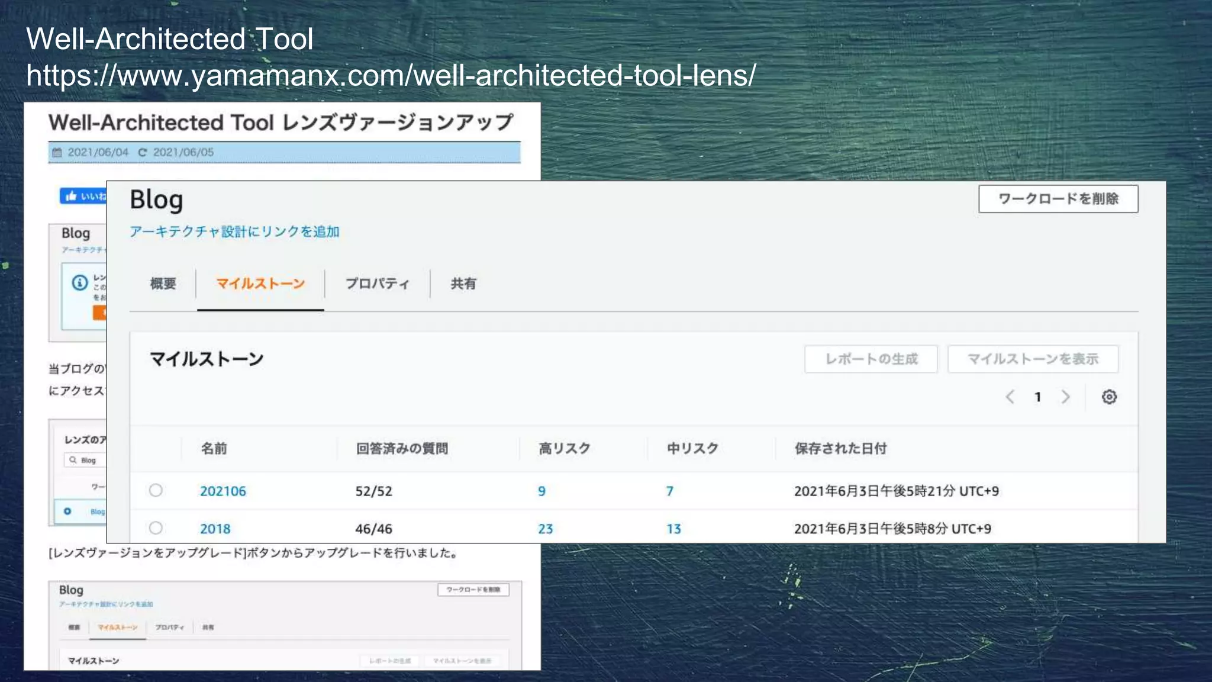Click the 52/52 answered questions cell
Image resolution: width=1212 pixels, height=682 pixels.
click(373, 491)
